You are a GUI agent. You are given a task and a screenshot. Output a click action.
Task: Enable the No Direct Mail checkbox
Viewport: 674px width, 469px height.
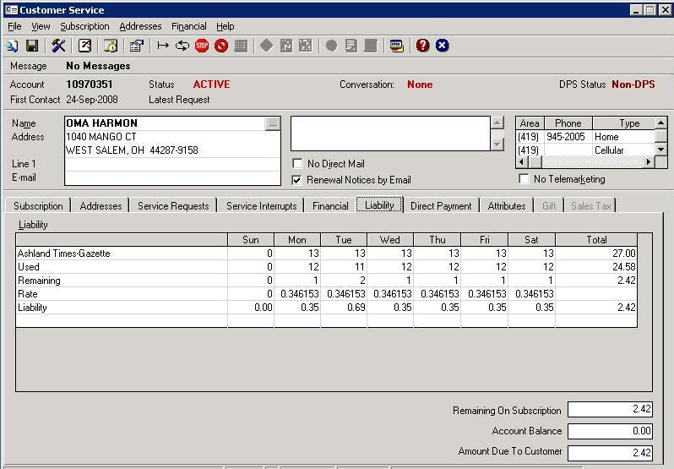click(297, 164)
